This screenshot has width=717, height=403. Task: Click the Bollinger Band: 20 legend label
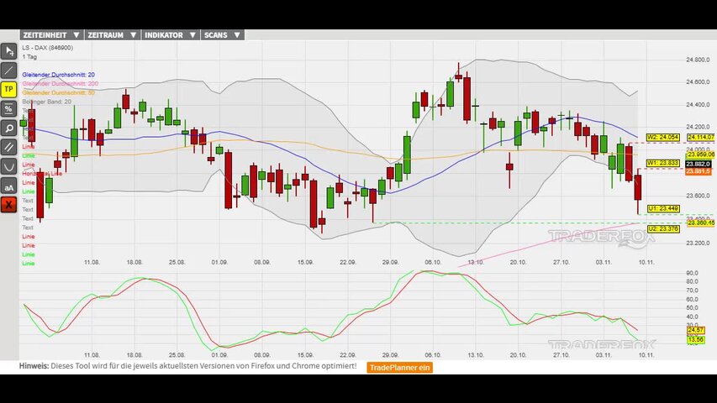coord(46,102)
